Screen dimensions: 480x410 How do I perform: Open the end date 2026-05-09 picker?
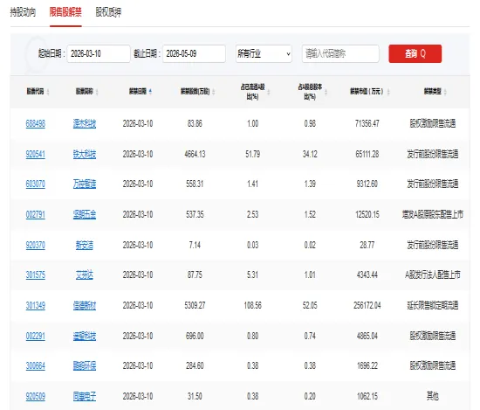pos(194,54)
